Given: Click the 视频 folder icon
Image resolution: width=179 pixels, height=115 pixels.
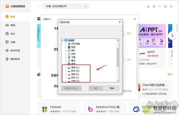Looking at the screenshot, I should pyautogui.click(x=69, y=47).
